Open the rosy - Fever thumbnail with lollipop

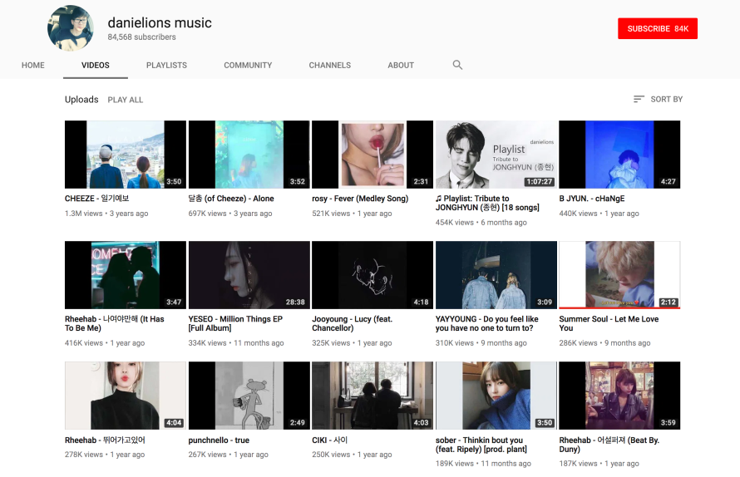(372, 155)
